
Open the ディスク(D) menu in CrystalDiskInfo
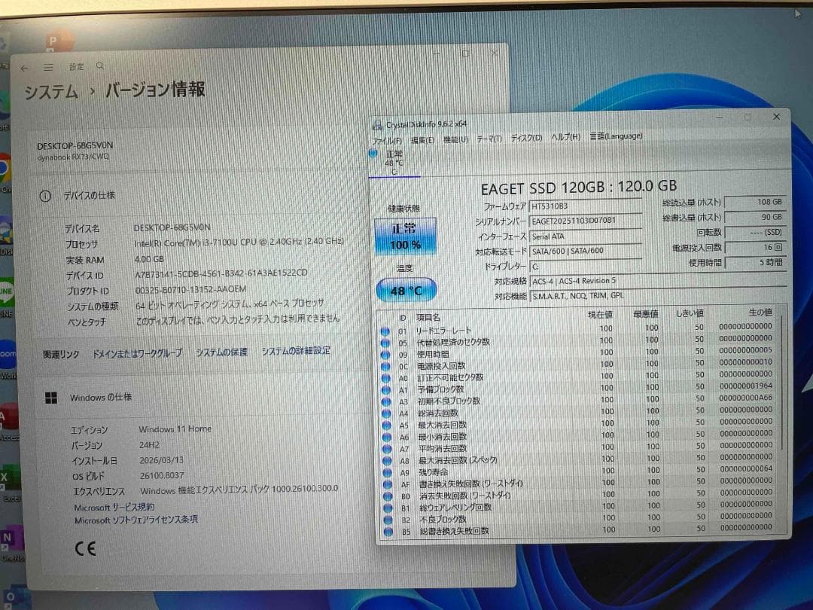pos(526,138)
